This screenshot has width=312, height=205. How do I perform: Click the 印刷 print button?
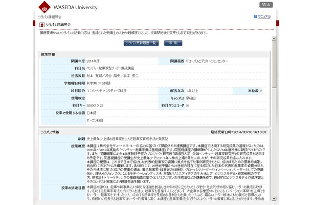(173, 43)
